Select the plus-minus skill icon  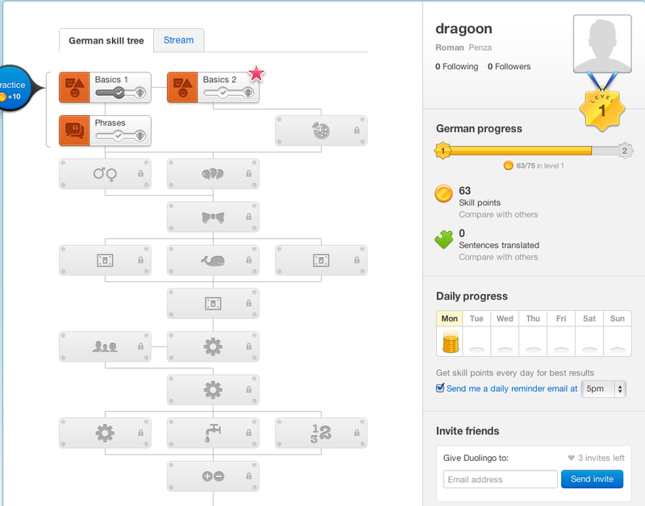click(x=213, y=475)
